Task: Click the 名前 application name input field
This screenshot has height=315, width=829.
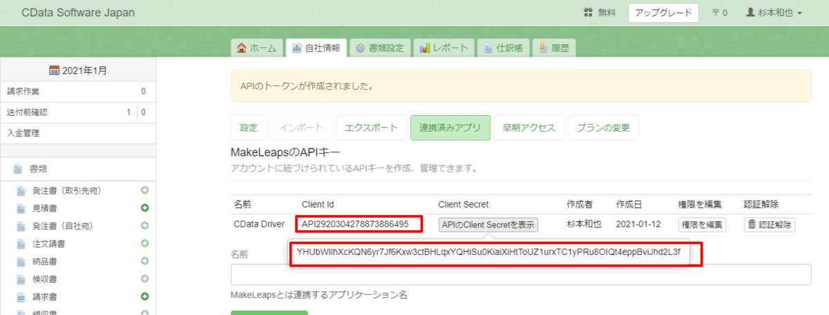Action: [521, 274]
